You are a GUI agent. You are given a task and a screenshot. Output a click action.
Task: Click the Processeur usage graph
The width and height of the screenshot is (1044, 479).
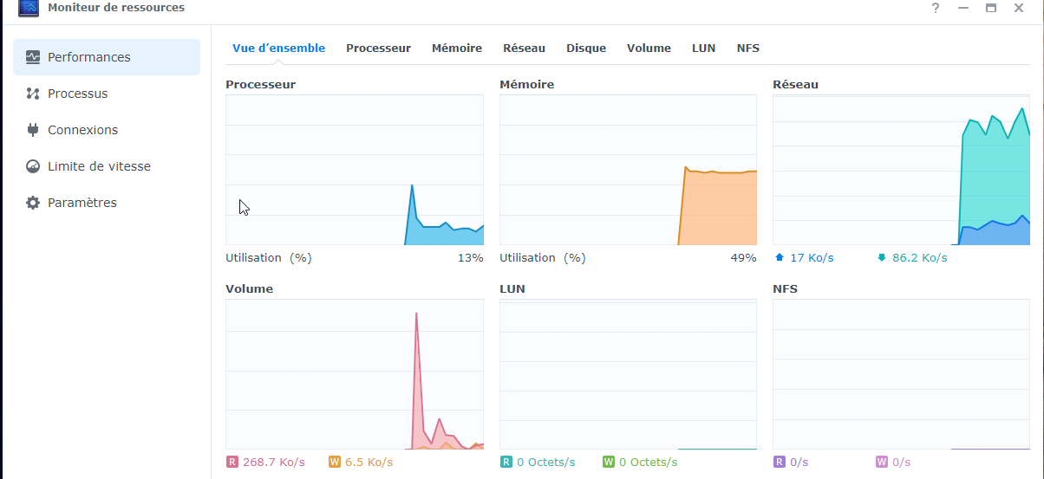pyautogui.click(x=355, y=170)
